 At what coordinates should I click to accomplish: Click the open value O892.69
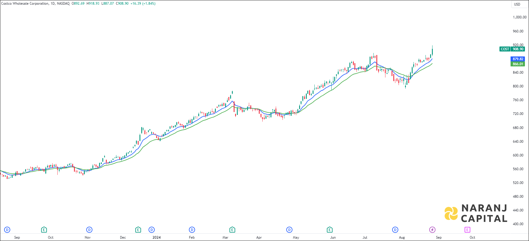(78, 4)
